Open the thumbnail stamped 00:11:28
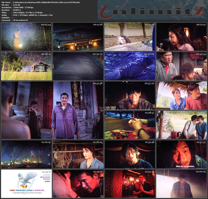This screenshot has width=208, height=199. point(78,37)
